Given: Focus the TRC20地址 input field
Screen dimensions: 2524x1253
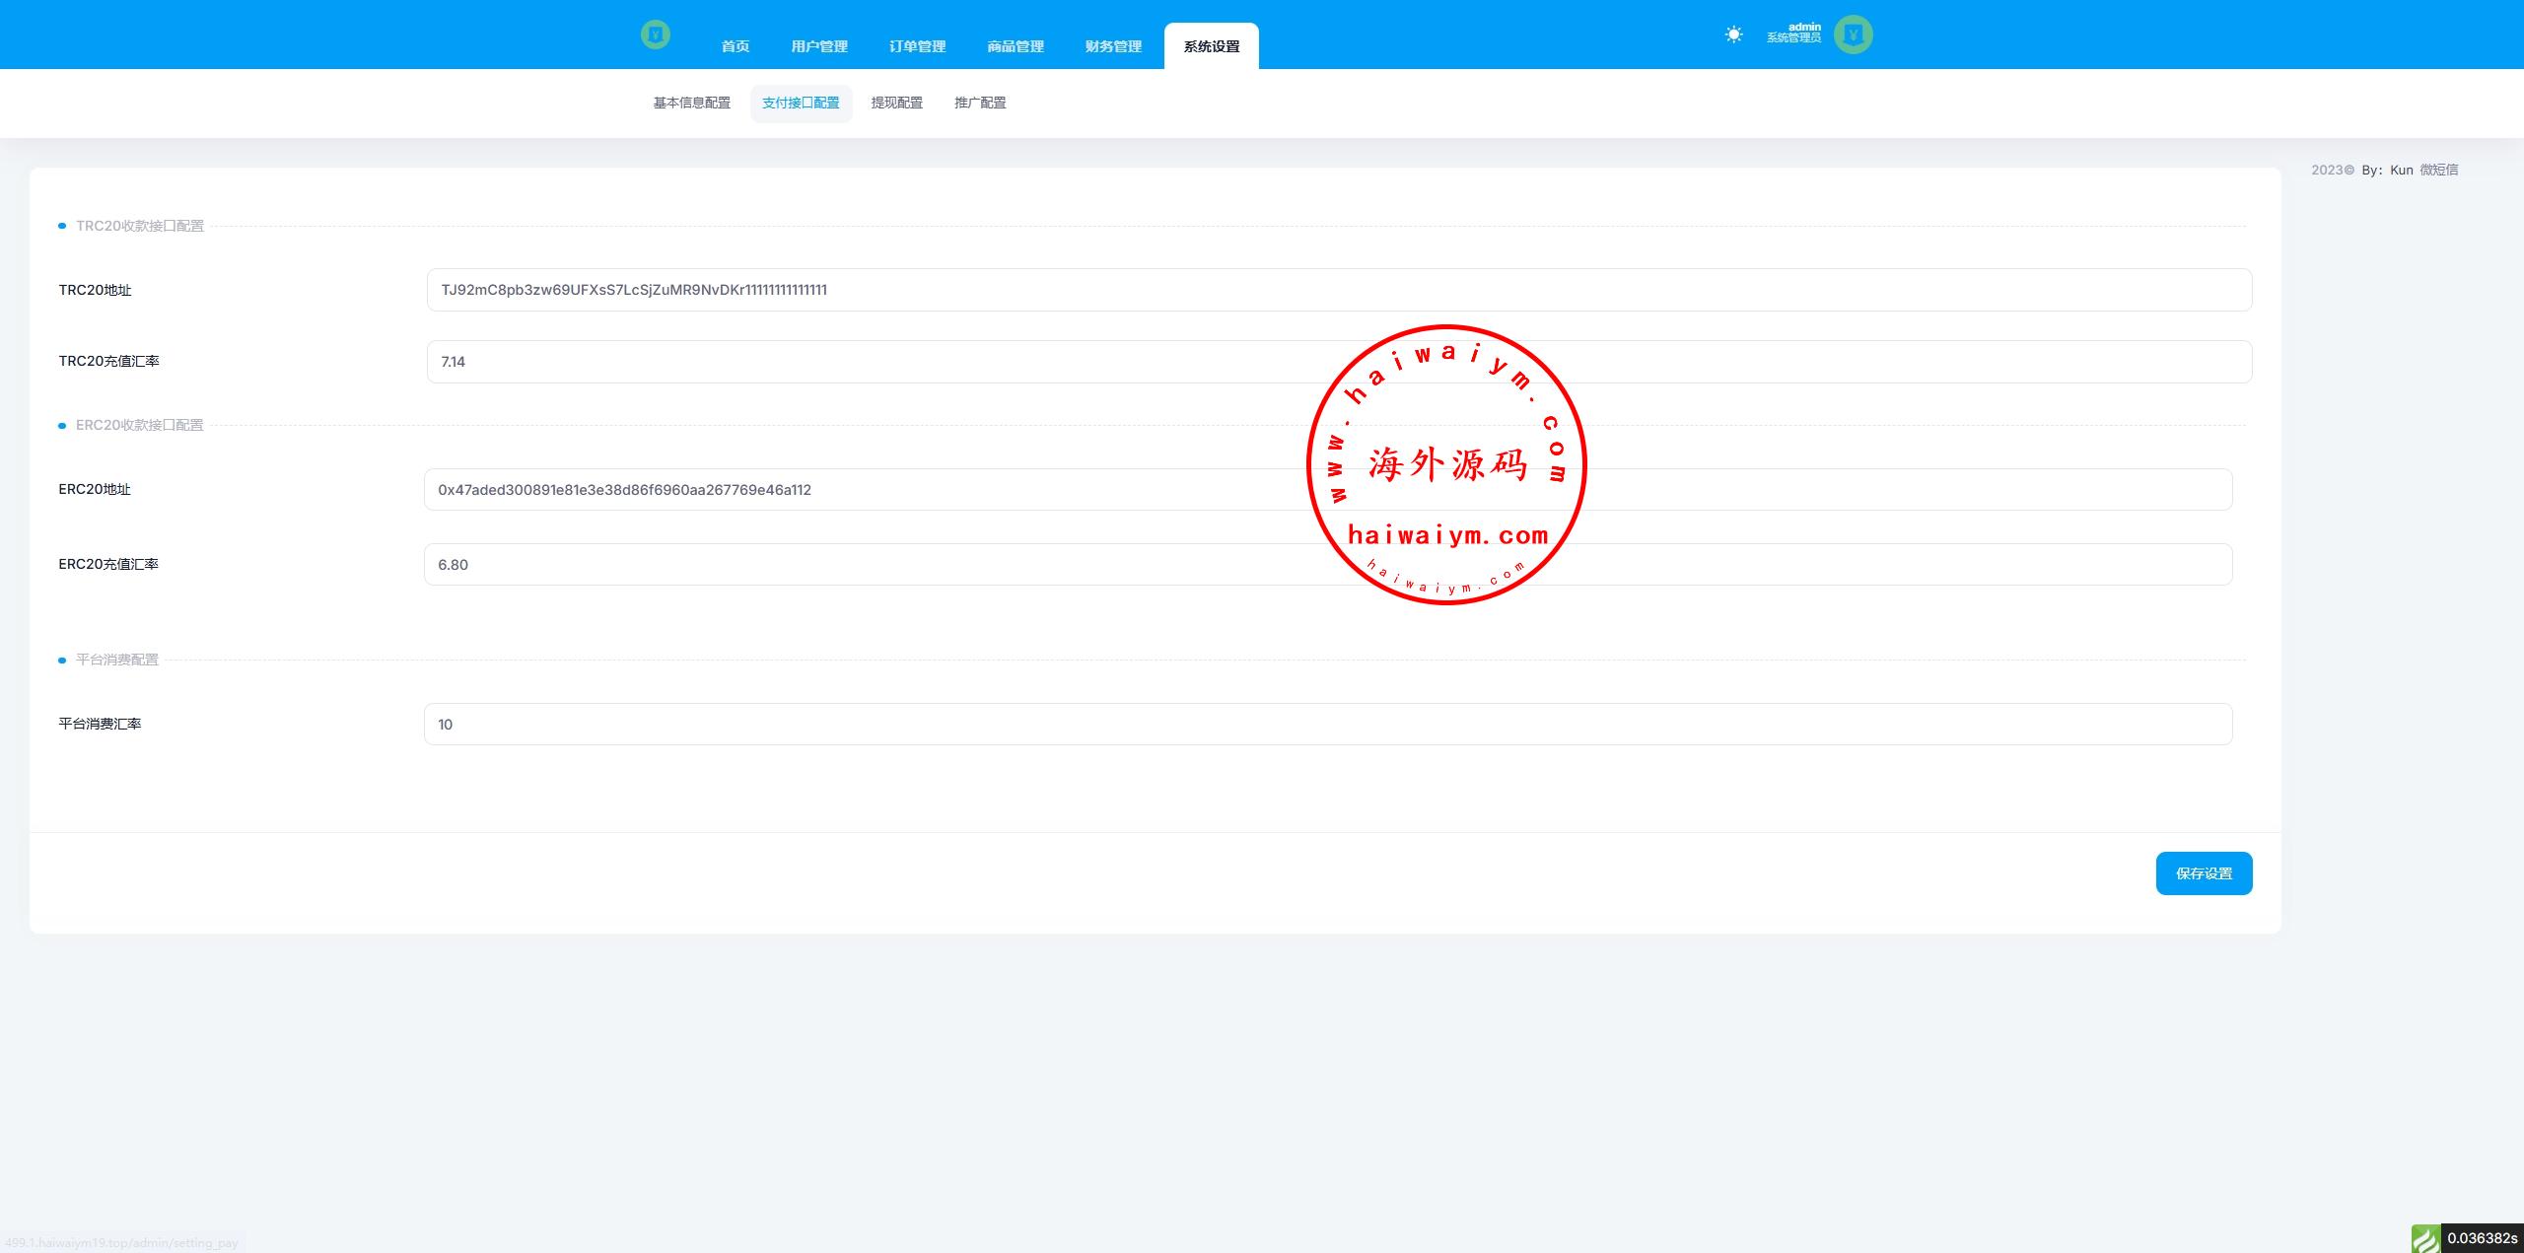Looking at the screenshot, I should 1338,290.
